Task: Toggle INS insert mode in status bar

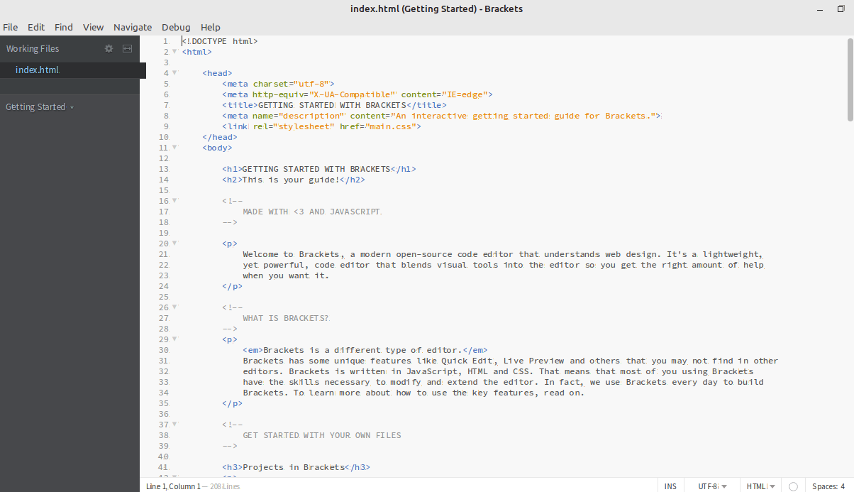Action: coord(670,486)
